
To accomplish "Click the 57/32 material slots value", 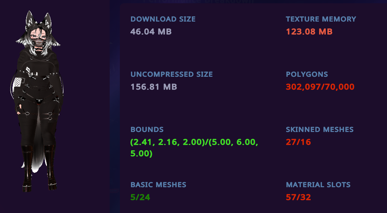I will tap(298, 197).
